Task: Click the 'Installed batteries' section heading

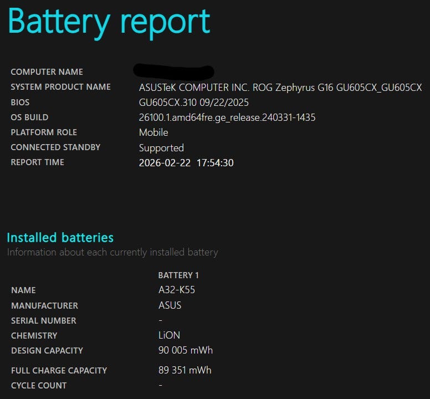Action: [60, 238]
